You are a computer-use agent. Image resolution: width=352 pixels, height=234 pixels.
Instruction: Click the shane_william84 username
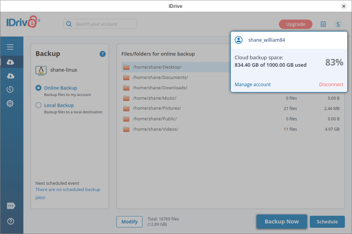point(266,40)
